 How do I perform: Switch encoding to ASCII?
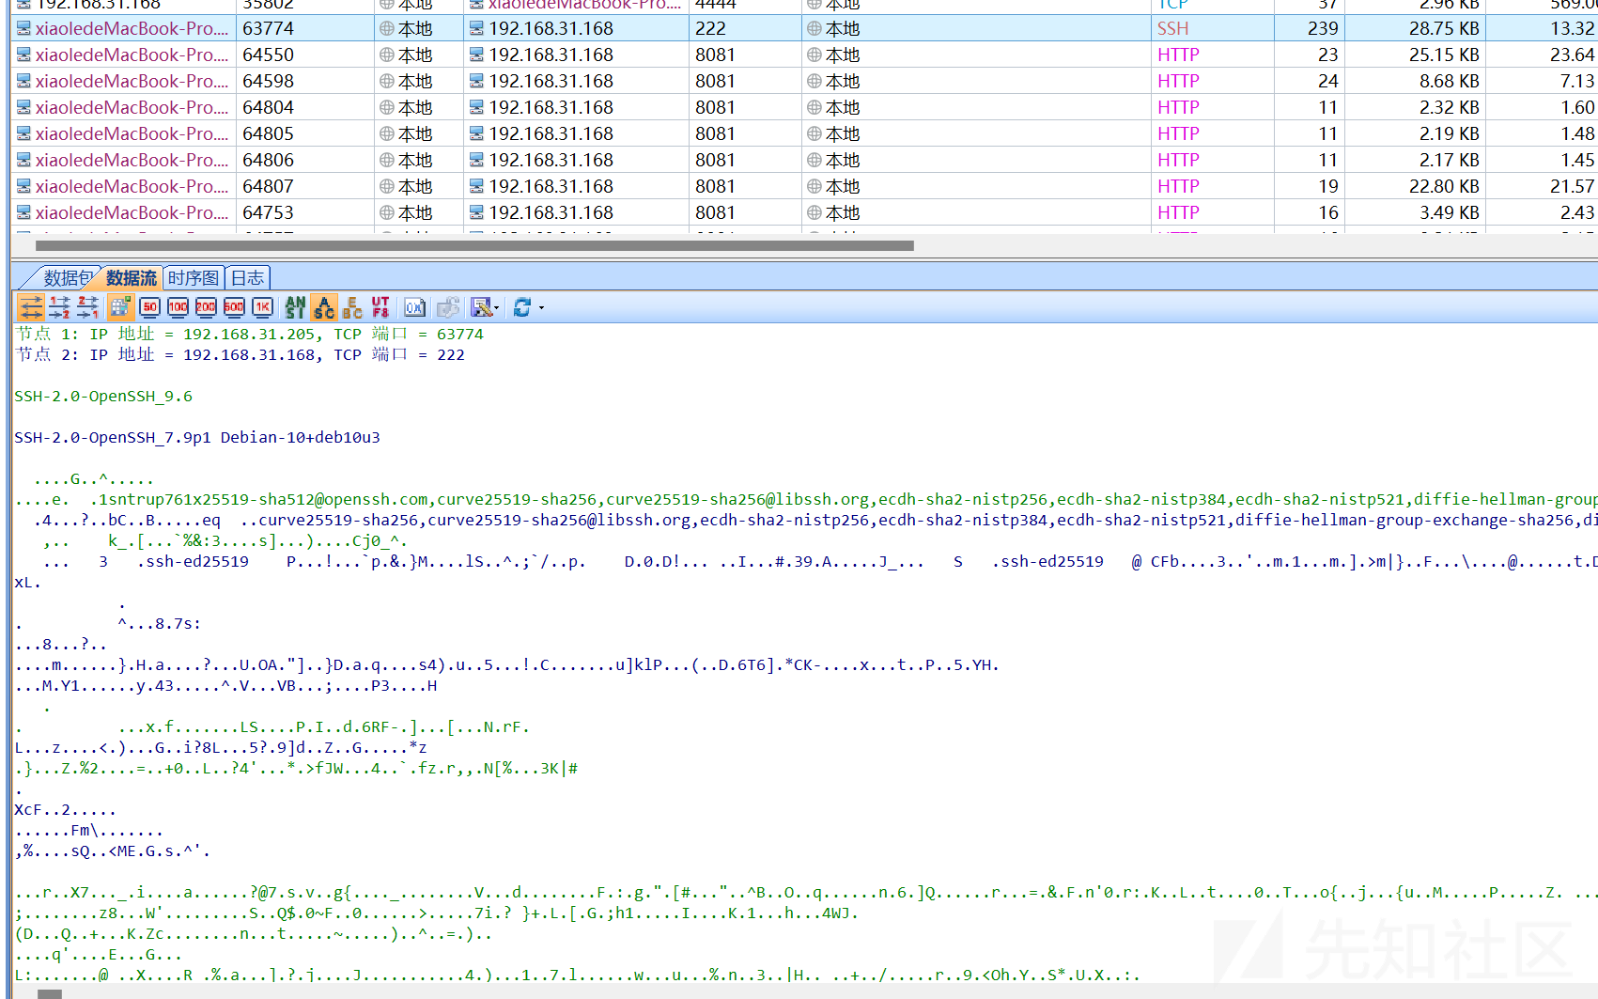[324, 306]
